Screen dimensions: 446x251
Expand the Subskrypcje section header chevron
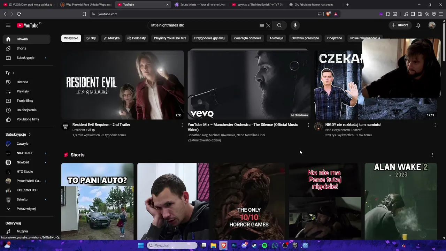(x=30, y=134)
